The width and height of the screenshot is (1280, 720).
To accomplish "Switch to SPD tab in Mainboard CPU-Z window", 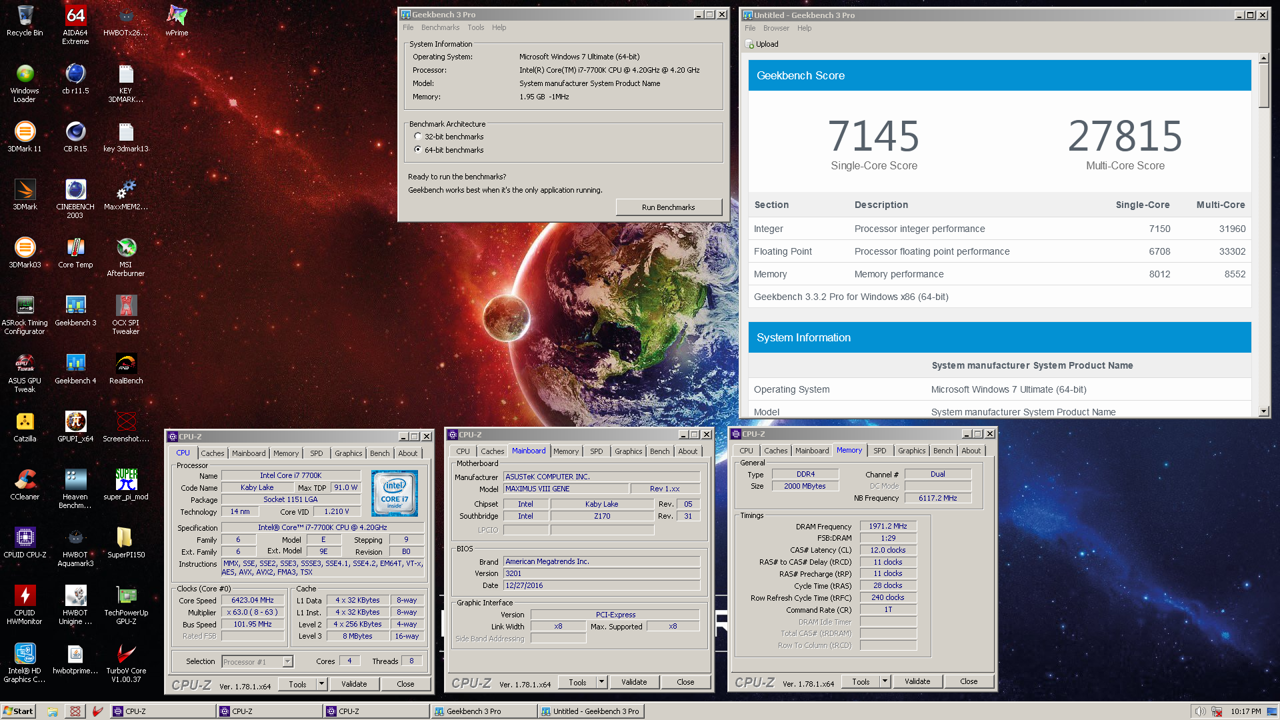I will point(597,451).
